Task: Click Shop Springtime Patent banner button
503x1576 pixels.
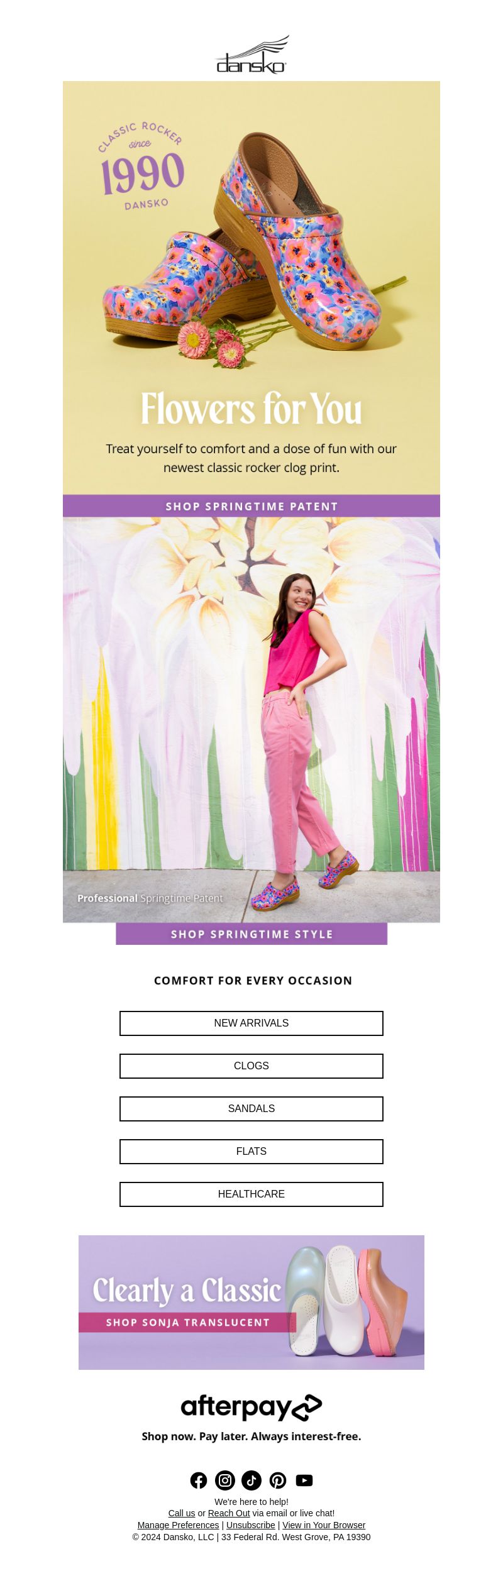Action: coord(251,506)
